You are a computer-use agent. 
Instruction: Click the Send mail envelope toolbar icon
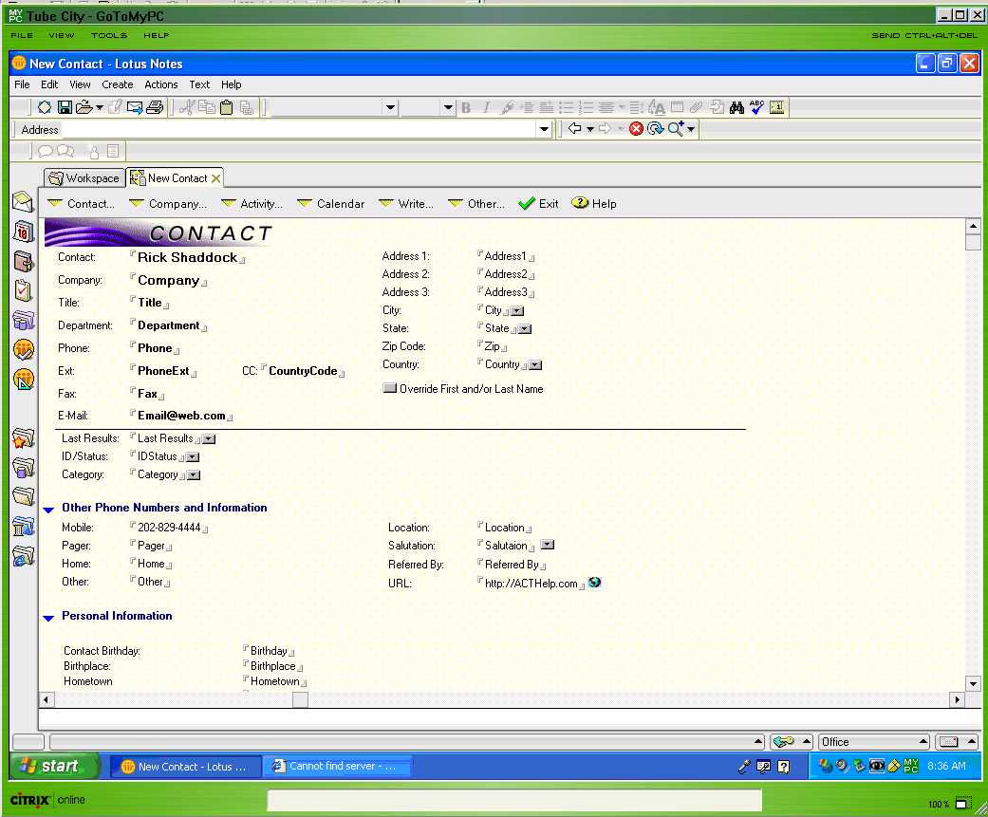tap(134, 108)
